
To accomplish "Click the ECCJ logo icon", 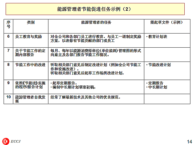I will pos(6,141).
